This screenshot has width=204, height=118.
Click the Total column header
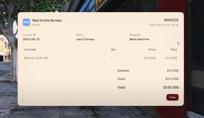[x=174, y=49]
